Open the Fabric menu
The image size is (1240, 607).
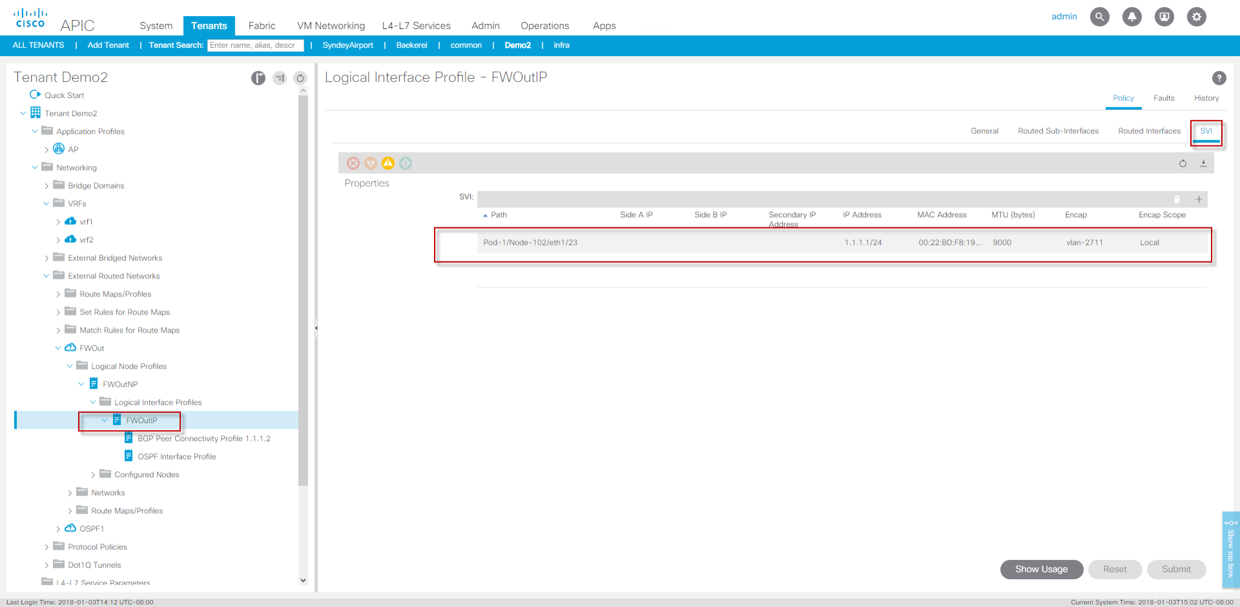(262, 26)
